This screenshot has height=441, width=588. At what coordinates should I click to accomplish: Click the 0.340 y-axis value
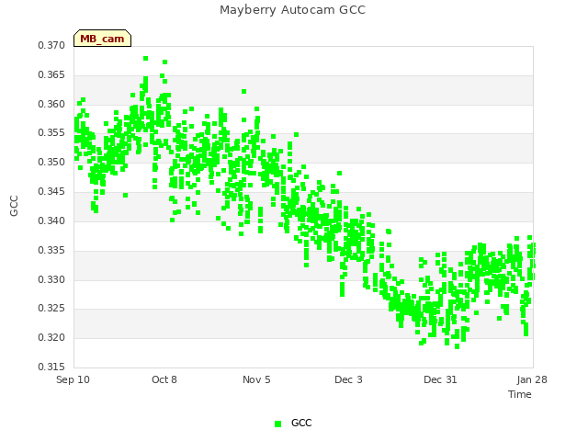[x=51, y=220]
